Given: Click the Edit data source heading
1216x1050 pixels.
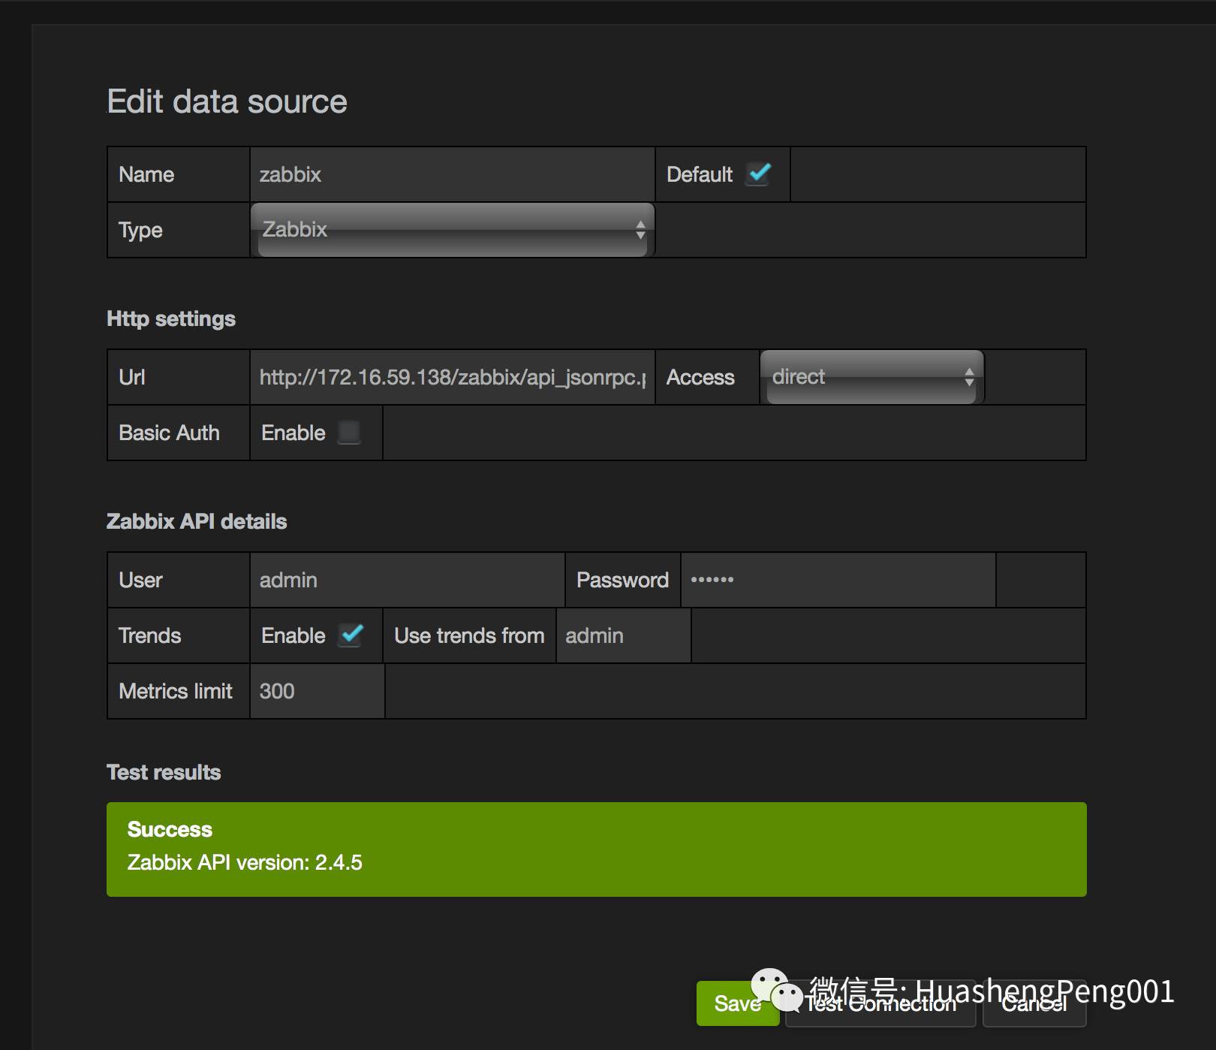Looking at the screenshot, I should [227, 101].
